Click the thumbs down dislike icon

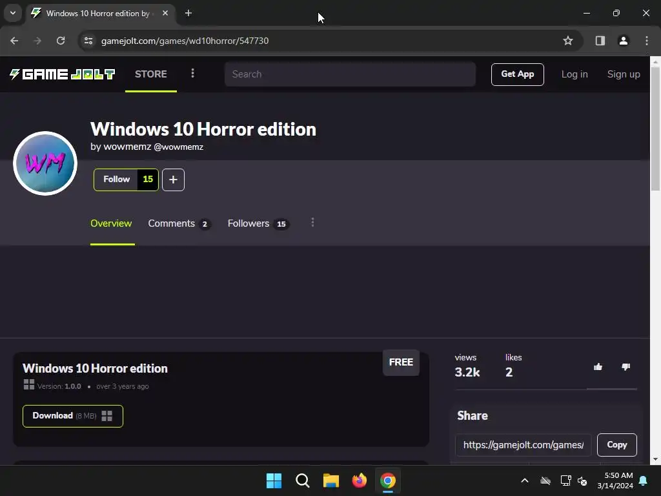point(625,367)
